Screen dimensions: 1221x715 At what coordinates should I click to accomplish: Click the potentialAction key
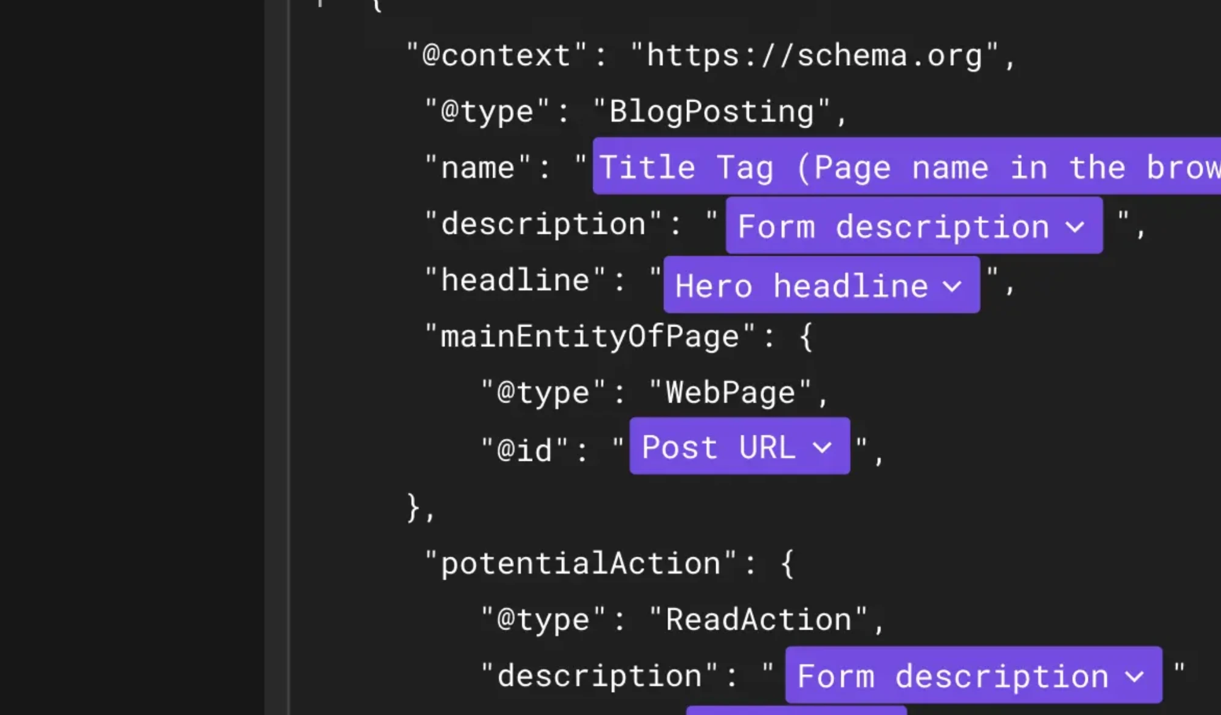pos(580,563)
